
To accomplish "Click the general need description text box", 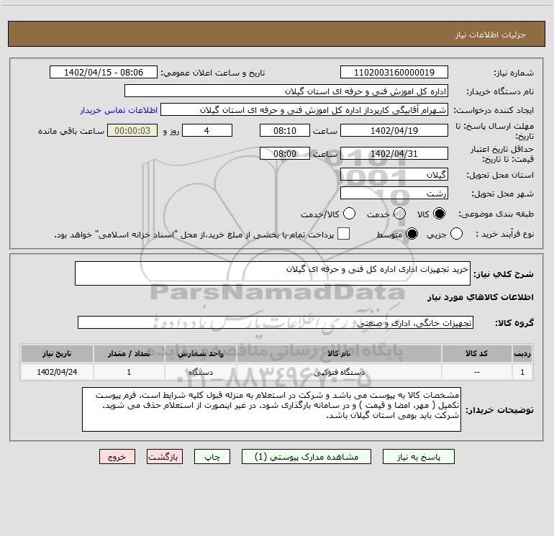I will 273,273.
